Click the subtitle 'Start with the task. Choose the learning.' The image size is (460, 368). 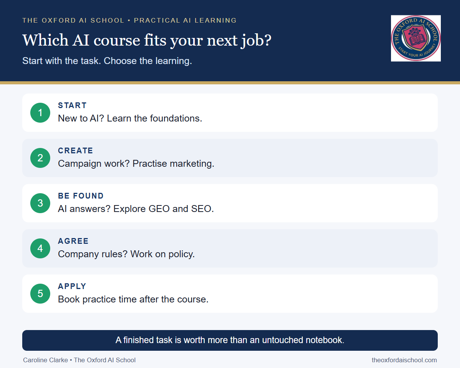pos(107,61)
